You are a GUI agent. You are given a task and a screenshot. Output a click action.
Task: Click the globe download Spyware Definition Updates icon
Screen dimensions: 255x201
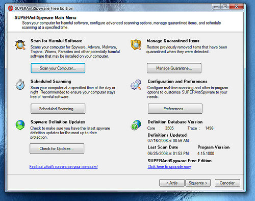pyautogui.click(x=20, y=125)
